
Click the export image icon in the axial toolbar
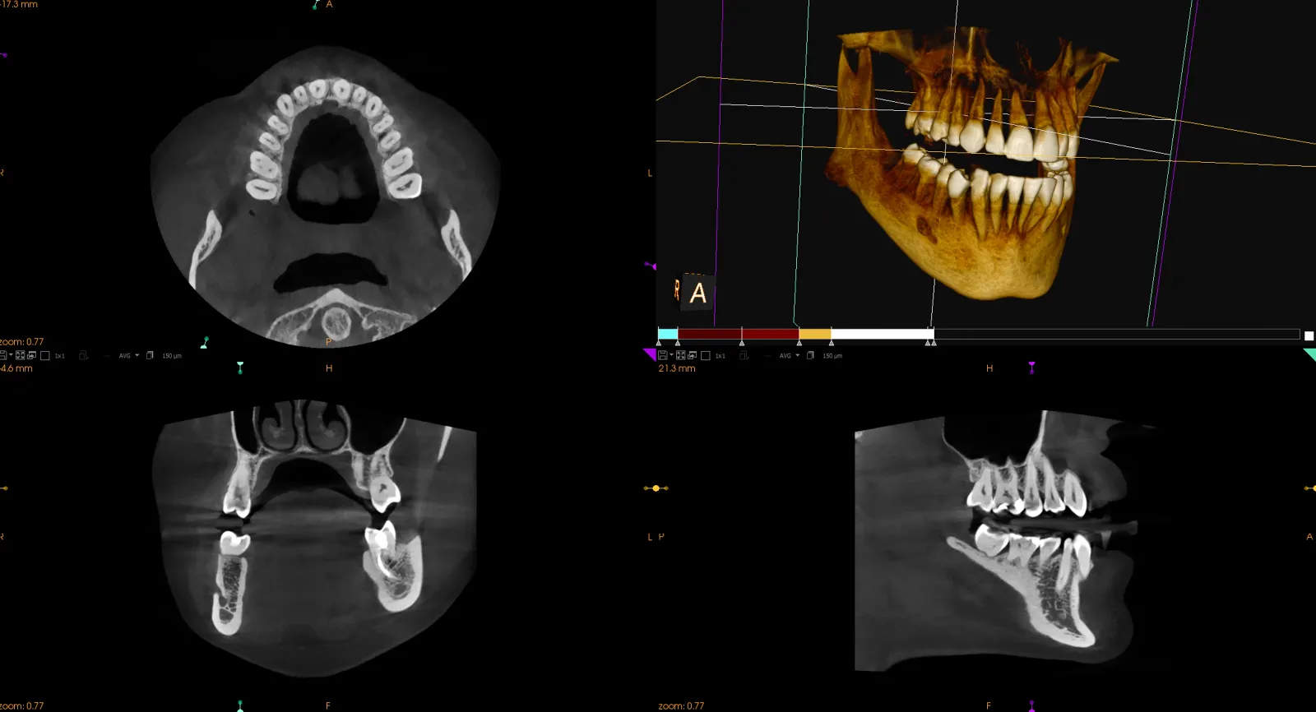31,355
